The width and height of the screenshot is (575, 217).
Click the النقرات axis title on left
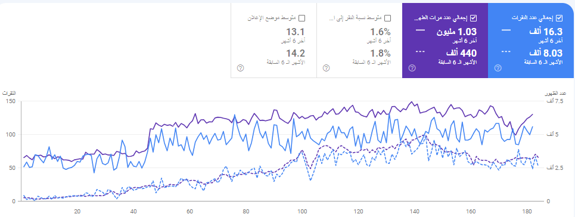click(x=8, y=93)
